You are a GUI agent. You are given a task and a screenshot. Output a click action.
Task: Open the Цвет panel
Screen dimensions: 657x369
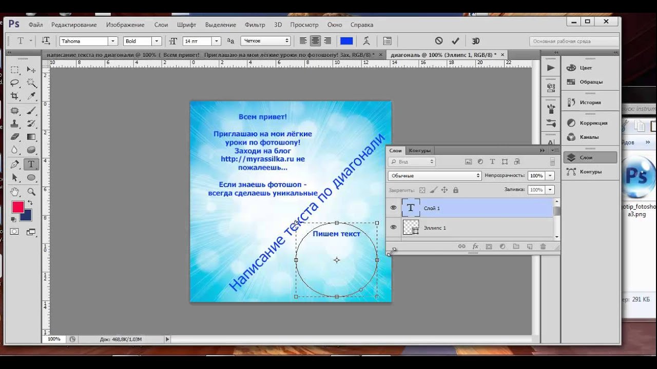click(x=586, y=68)
